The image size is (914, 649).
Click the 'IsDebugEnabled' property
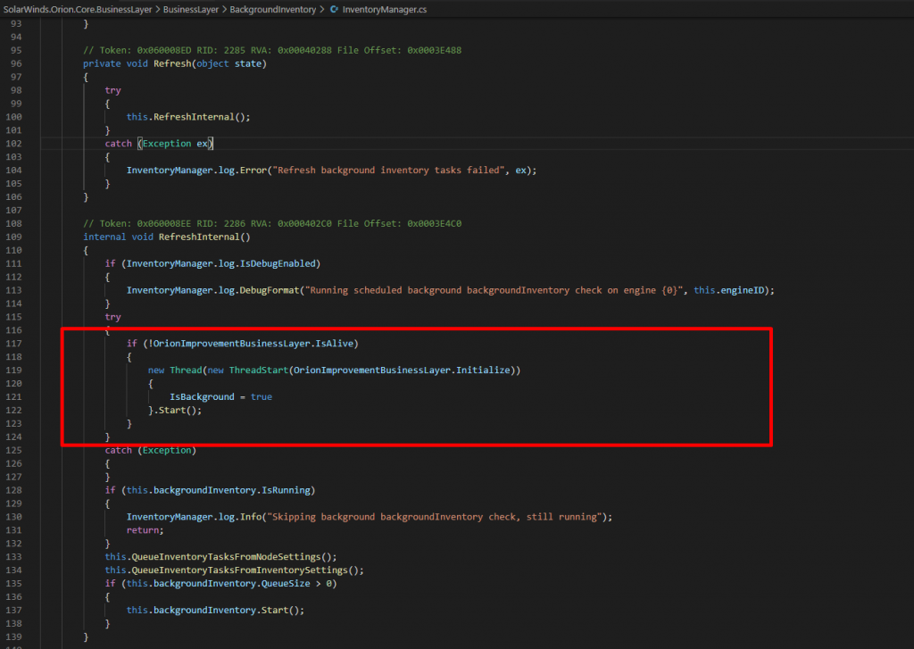point(278,263)
